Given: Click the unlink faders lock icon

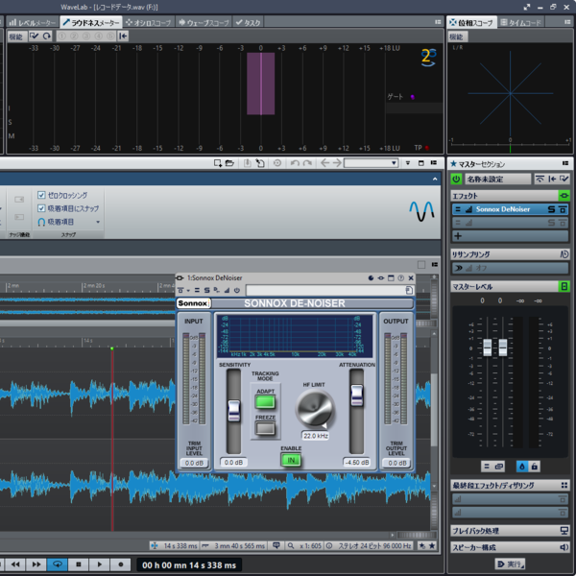Looking at the screenshot, I should coord(535,467).
